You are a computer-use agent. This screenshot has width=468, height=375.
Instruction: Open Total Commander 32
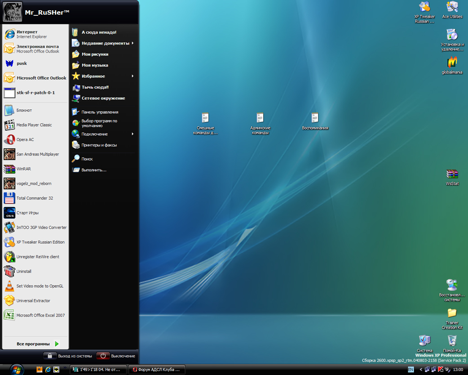click(x=35, y=198)
